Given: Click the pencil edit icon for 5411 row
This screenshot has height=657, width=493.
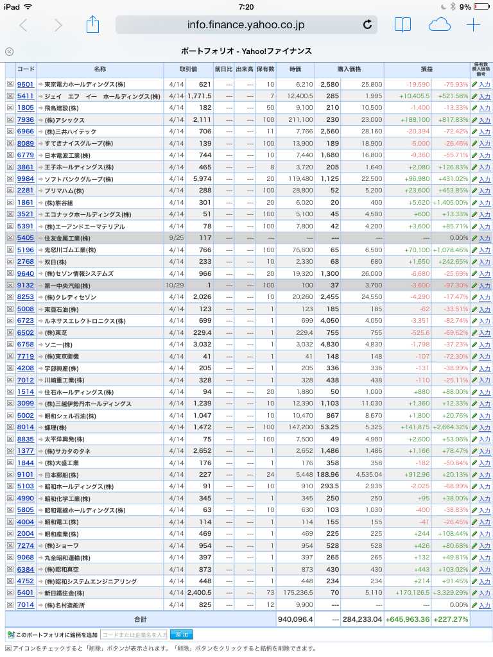Looking at the screenshot, I should coord(474,96).
